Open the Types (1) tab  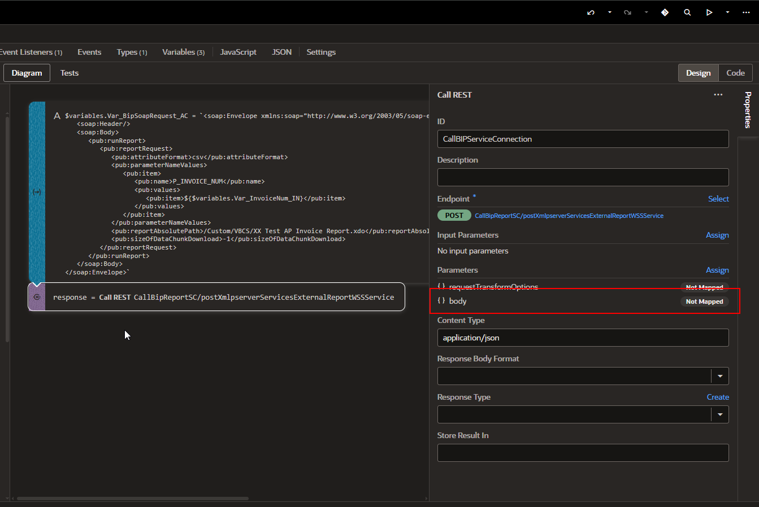point(132,52)
